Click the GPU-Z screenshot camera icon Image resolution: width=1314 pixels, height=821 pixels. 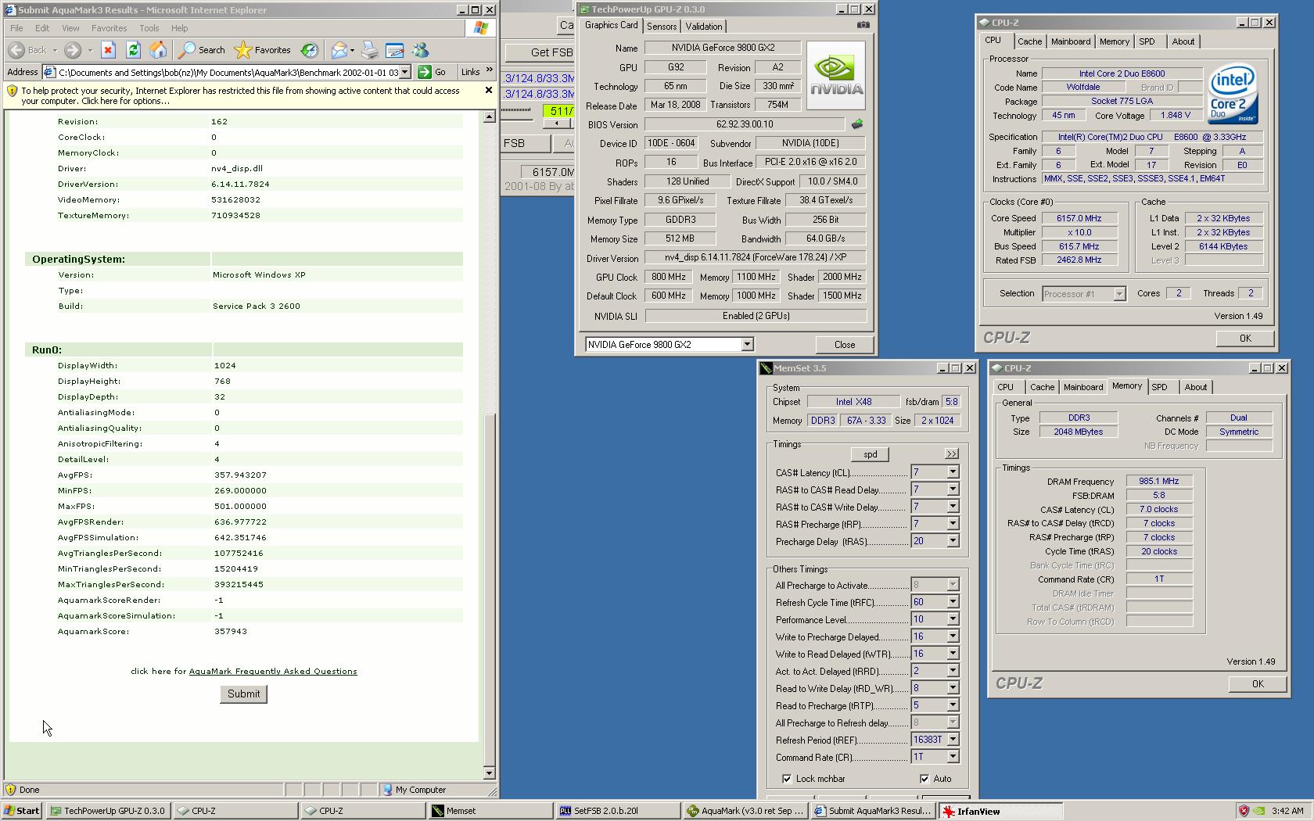click(863, 25)
